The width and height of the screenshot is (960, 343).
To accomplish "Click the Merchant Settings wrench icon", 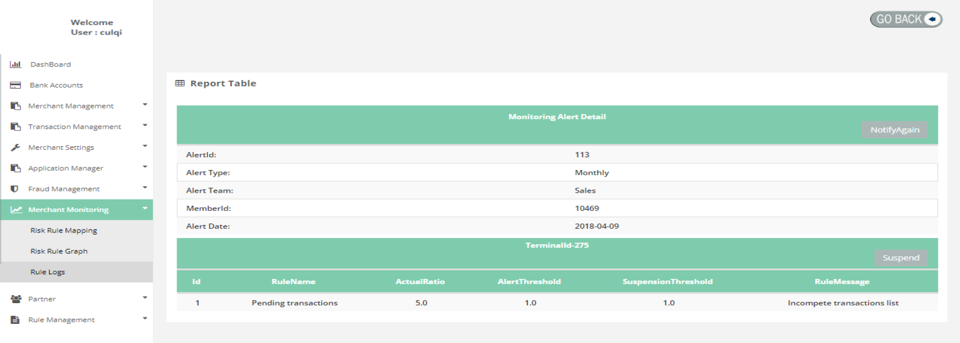I will point(16,147).
